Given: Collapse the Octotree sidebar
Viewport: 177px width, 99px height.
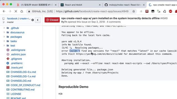Looking at the screenshot, I should pos(38,20).
